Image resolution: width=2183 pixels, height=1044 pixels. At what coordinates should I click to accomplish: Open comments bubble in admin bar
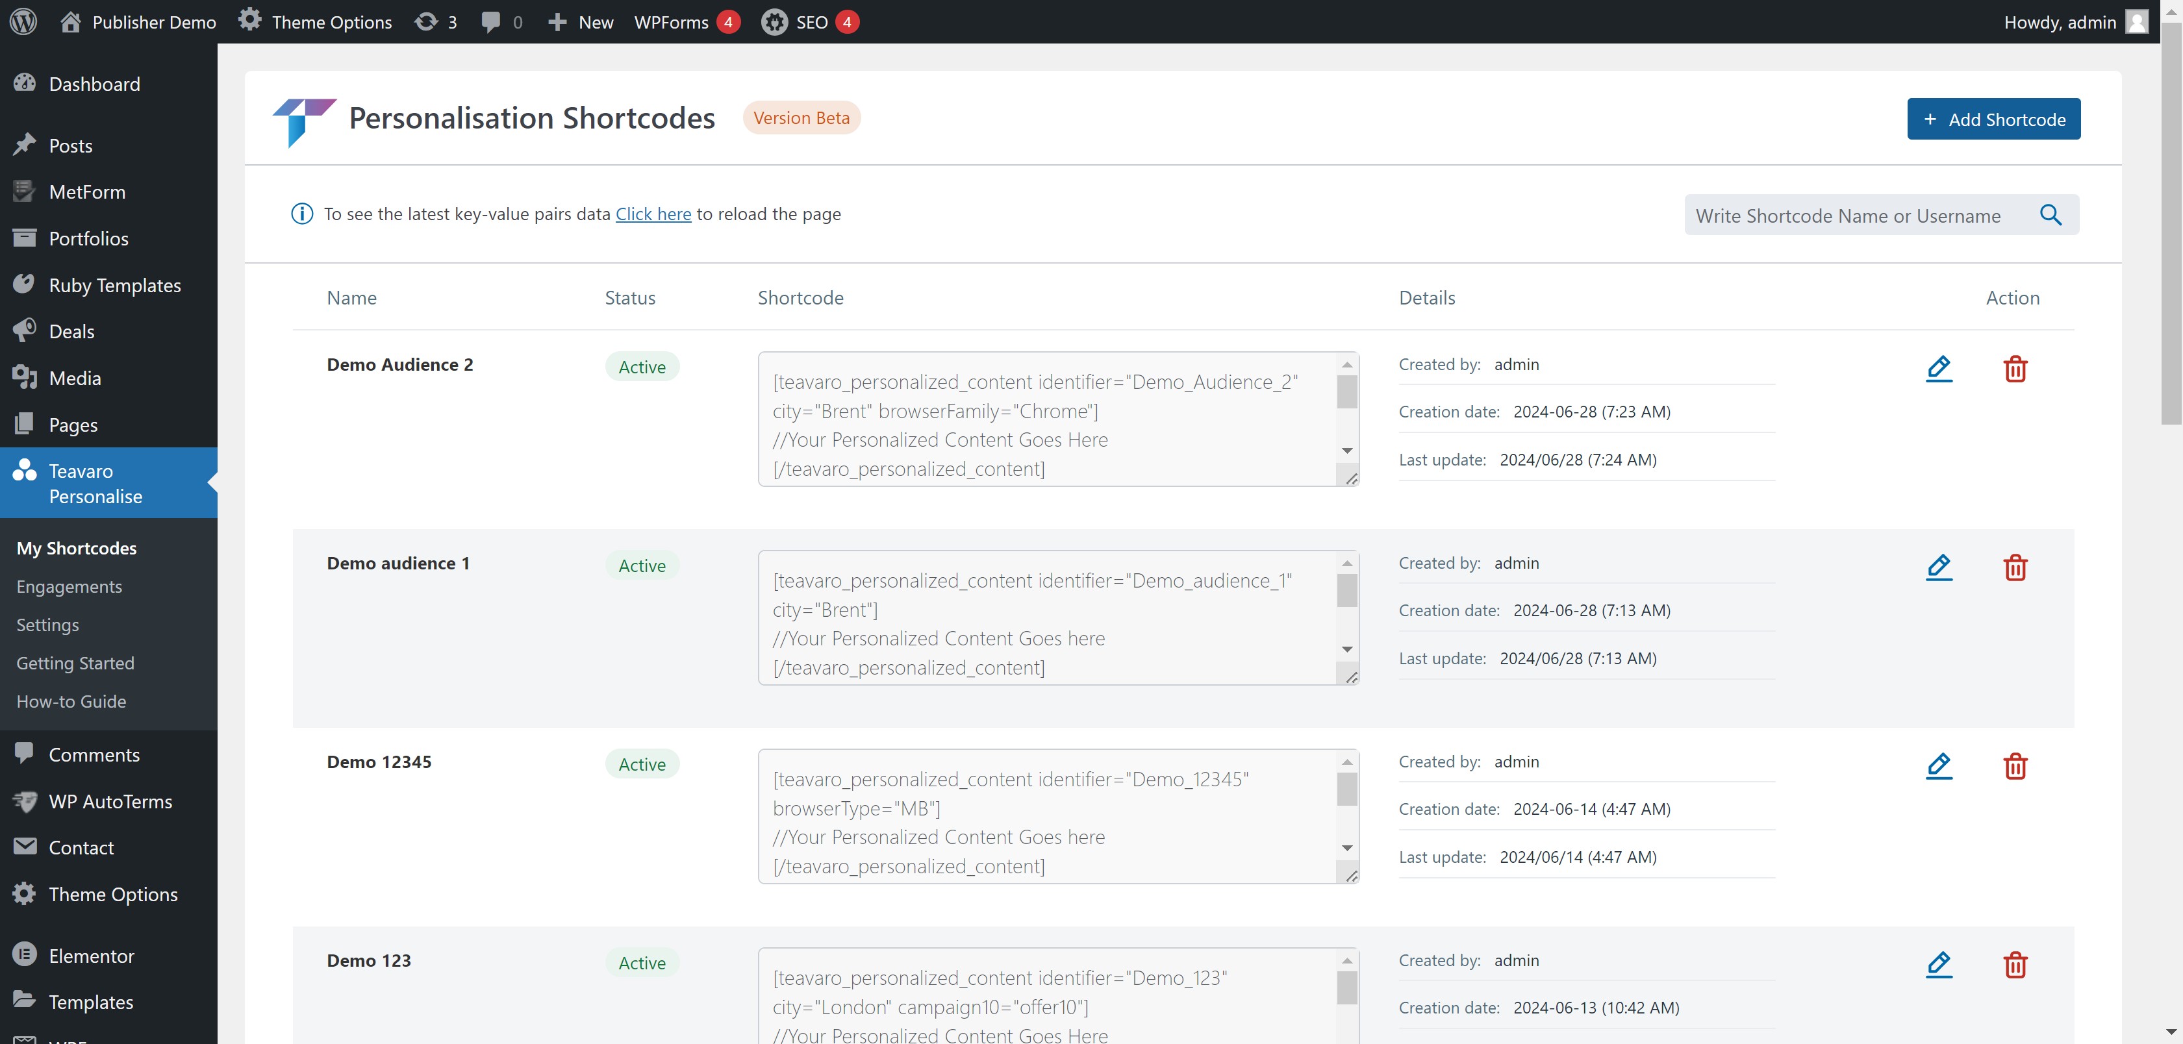(x=501, y=22)
